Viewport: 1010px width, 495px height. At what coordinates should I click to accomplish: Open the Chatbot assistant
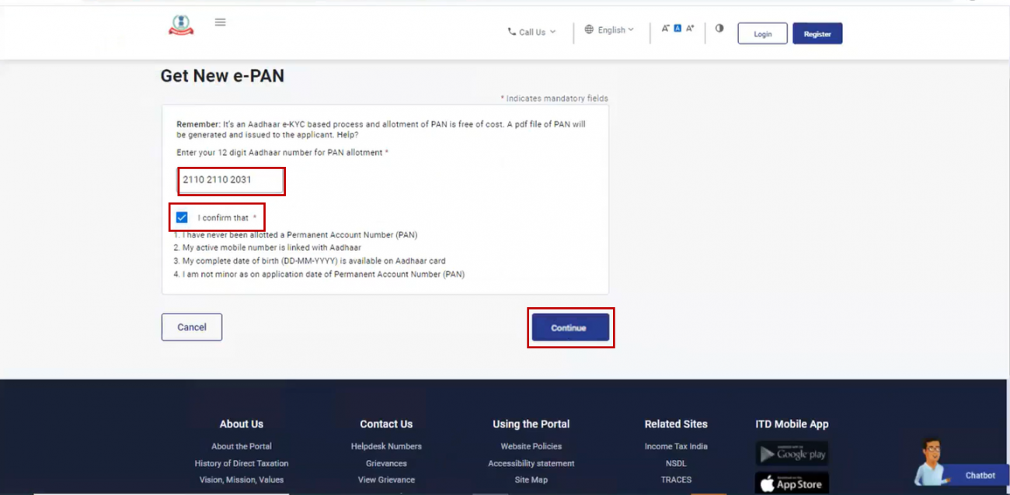coord(979,476)
